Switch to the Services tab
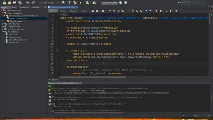The height and width of the screenshot is (120, 213). pos(35,7)
